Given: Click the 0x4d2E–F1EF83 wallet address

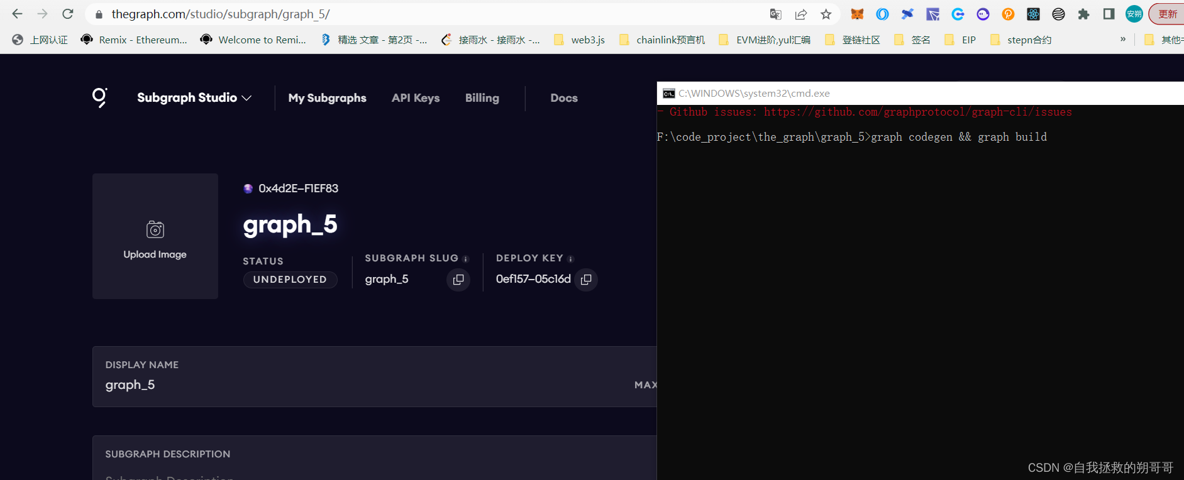Looking at the screenshot, I should pyautogui.click(x=298, y=188).
